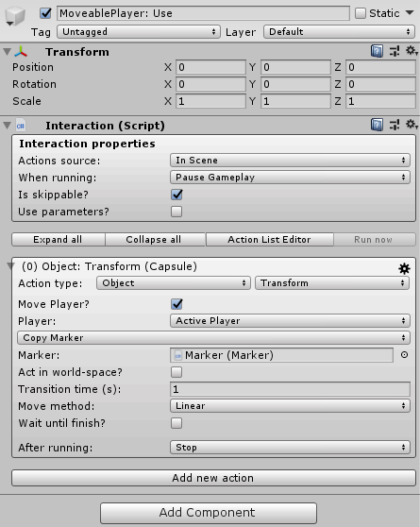Click the Transition time input field
420x527 pixels.
(x=290, y=389)
